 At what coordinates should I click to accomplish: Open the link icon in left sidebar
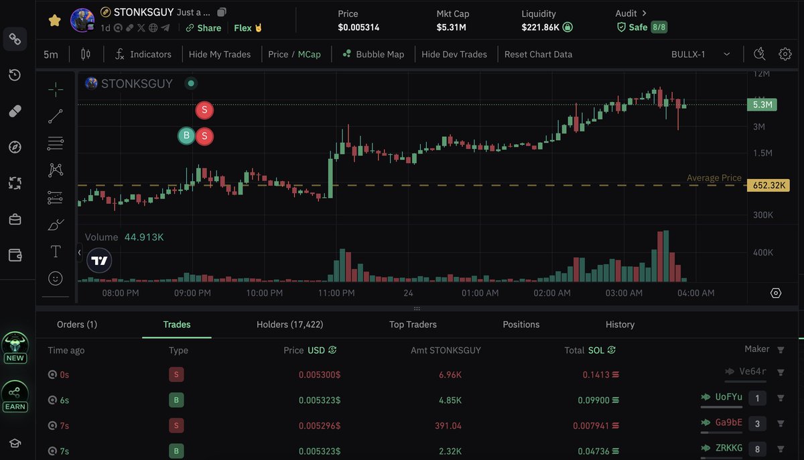click(x=15, y=39)
